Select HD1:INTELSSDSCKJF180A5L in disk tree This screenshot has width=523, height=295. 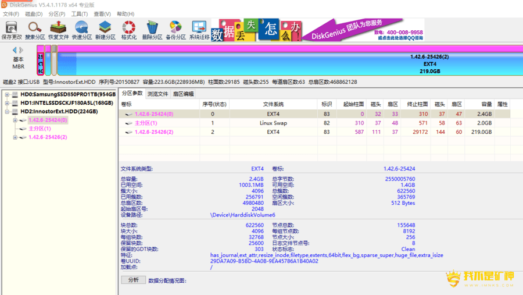point(67,103)
